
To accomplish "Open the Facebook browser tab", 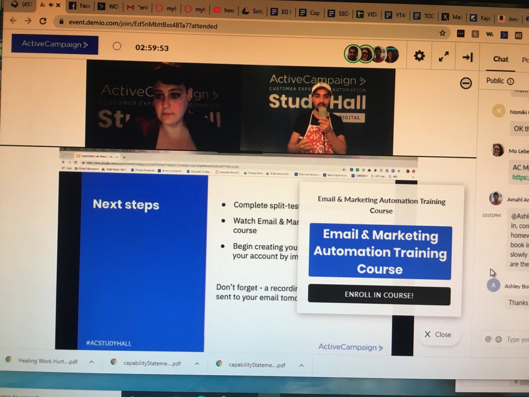I will coord(79,7).
